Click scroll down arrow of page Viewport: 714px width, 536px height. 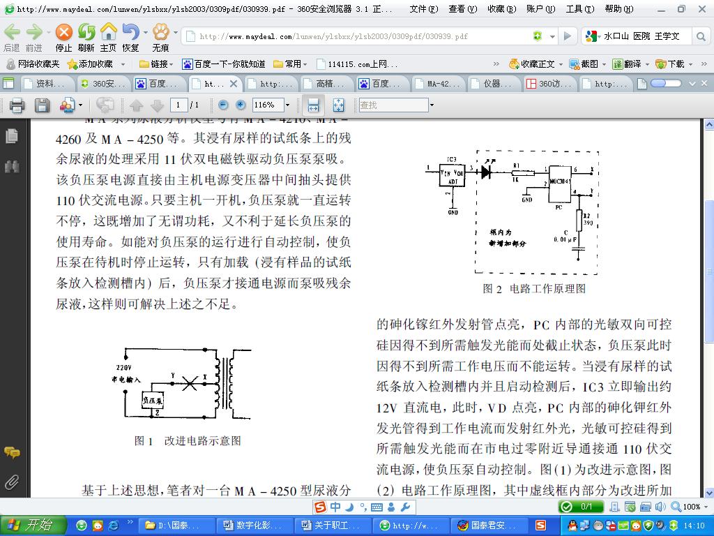point(709,493)
